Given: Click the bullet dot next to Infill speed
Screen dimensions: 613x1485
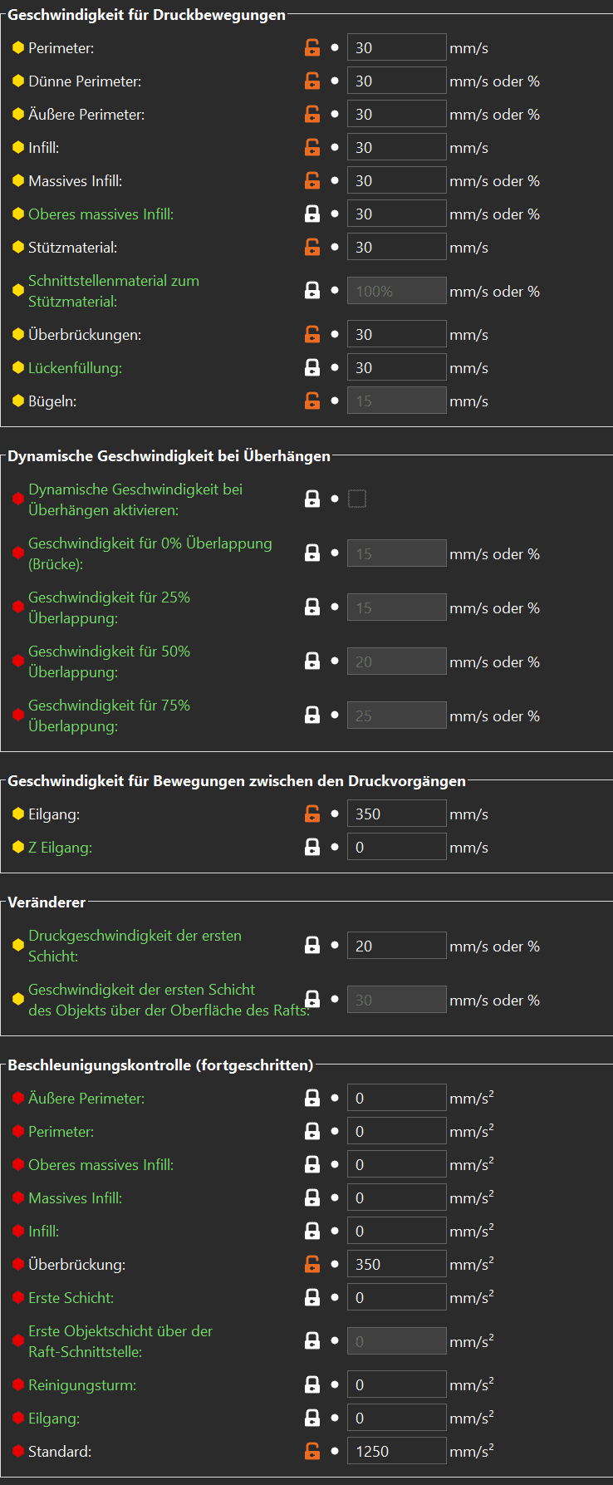Looking at the screenshot, I should click(x=335, y=148).
